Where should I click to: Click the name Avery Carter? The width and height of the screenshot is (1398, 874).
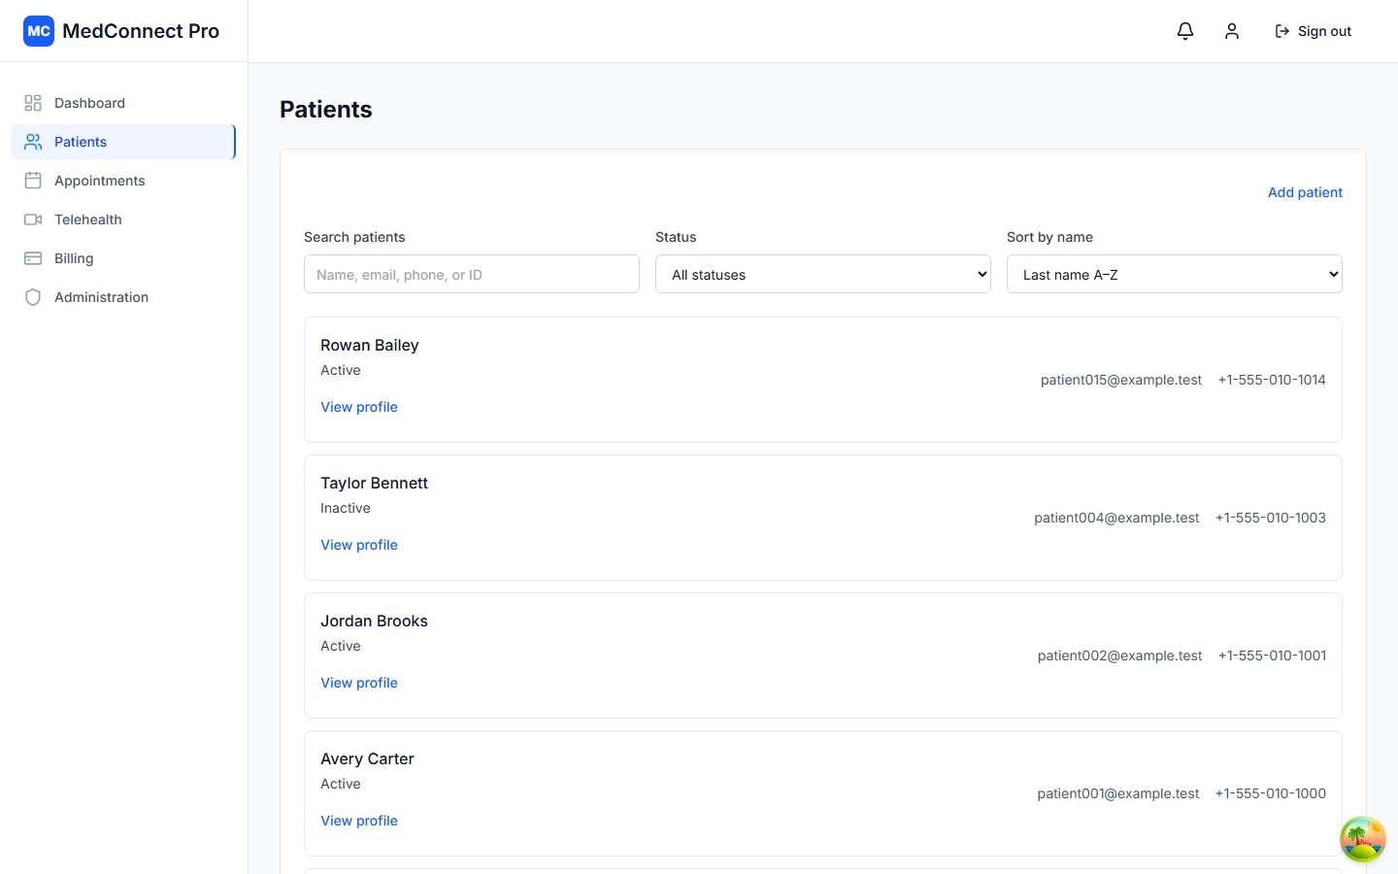click(367, 758)
